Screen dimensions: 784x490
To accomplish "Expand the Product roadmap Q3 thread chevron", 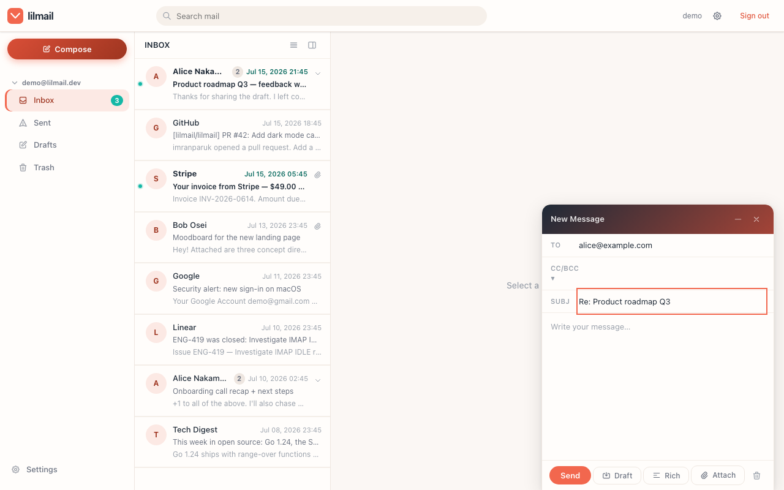I will [318, 73].
